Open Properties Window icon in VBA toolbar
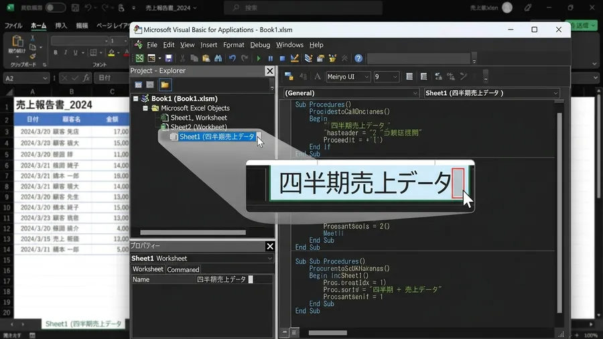Screen dimensions: 603x339 pos(320,58)
